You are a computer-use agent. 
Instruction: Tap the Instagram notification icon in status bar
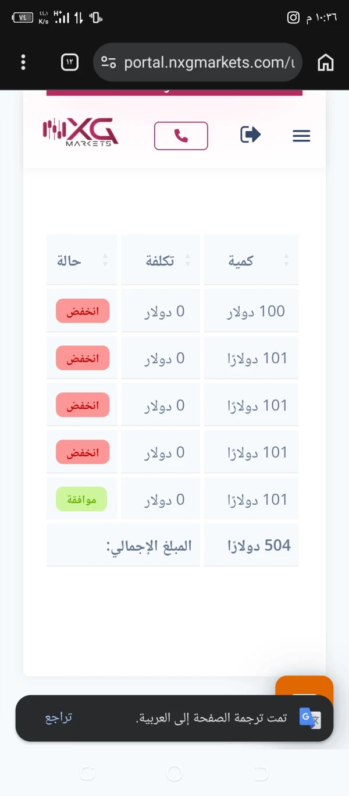(x=293, y=17)
